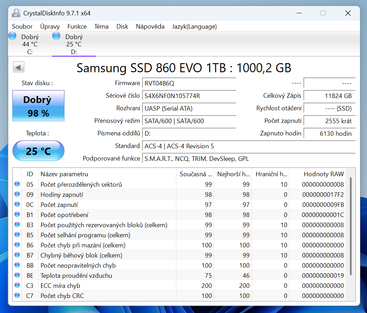This screenshot has height=313, width=367.
Task: Open the Soubor menu
Action: coord(22,26)
